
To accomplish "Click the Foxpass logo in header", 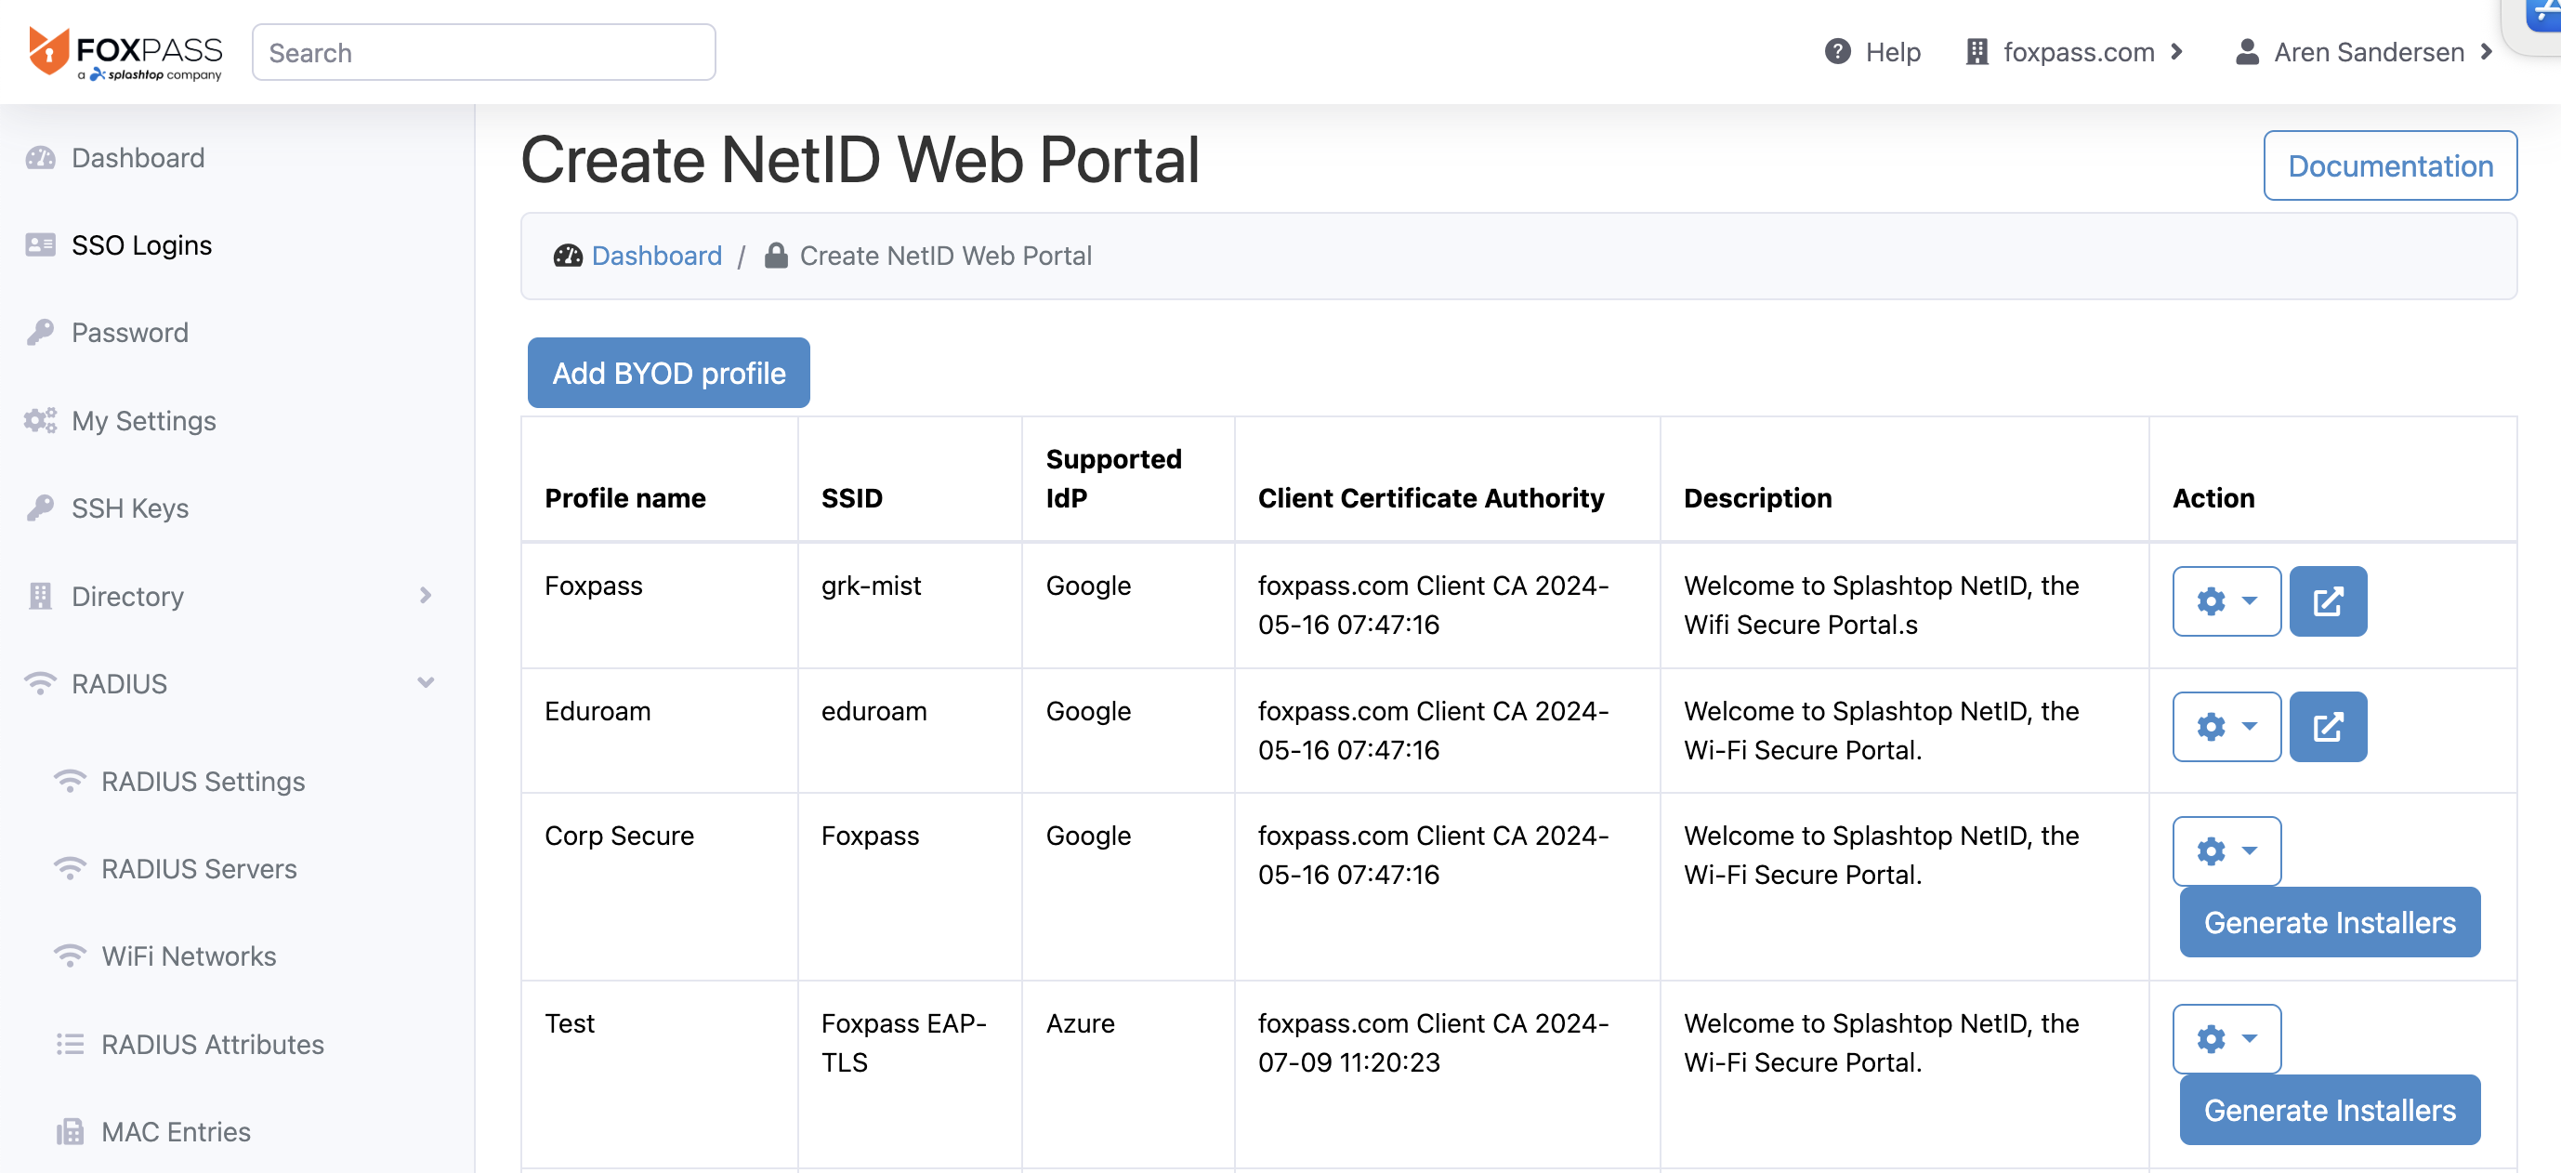I will tap(125, 53).
